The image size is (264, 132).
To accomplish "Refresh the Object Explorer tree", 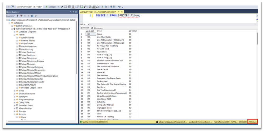I will pyautogui.click(x=32, y=16).
